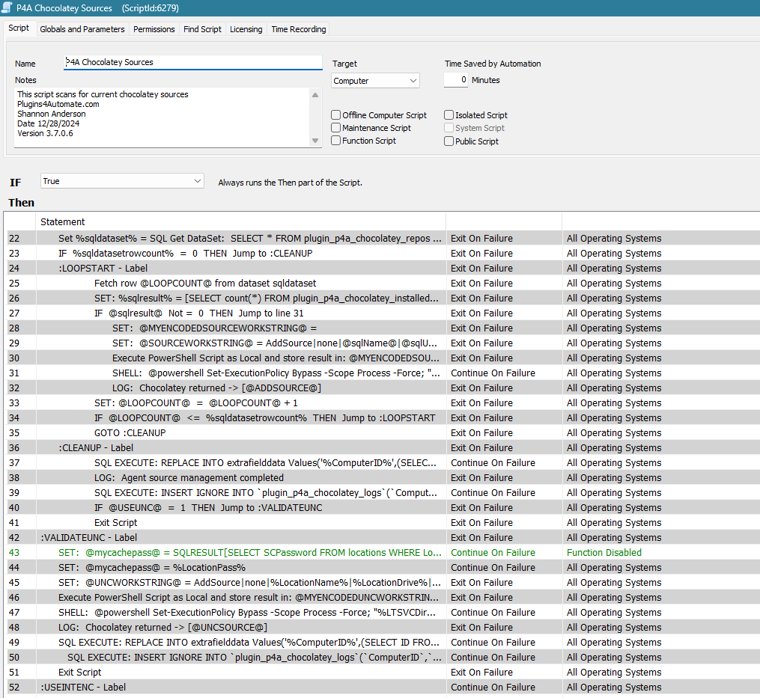Click the script icon in title bar
This screenshot has height=698, width=760.
(x=7, y=8)
